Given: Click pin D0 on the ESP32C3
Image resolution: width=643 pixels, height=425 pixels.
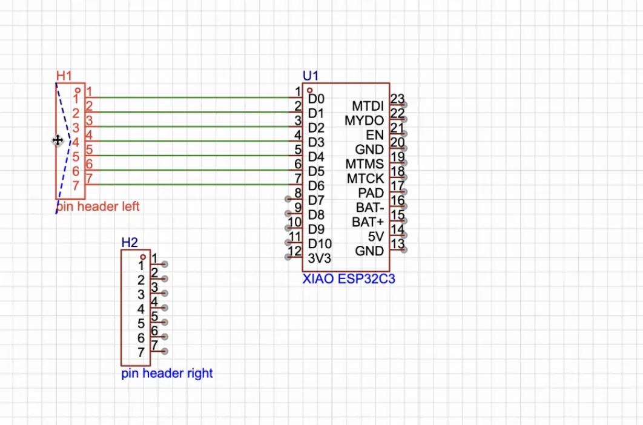Looking at the screenshot, I should [x=315, y=98].
